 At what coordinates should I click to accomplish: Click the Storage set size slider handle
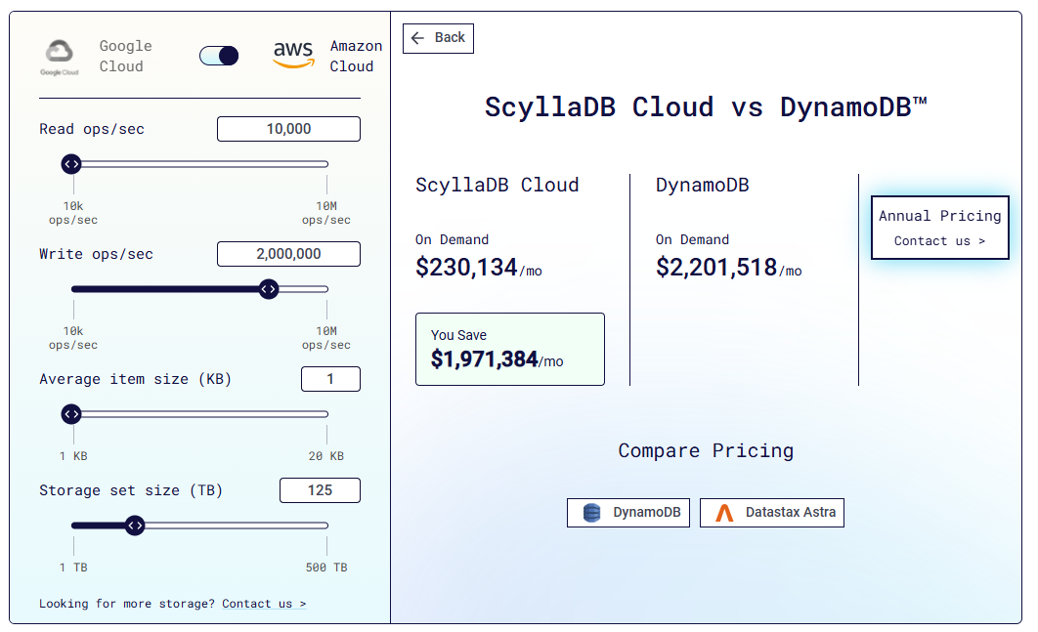[135, 526]
